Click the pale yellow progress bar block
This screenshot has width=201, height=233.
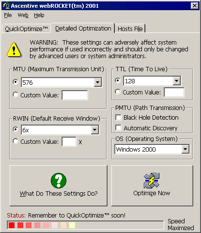[72, 225]
